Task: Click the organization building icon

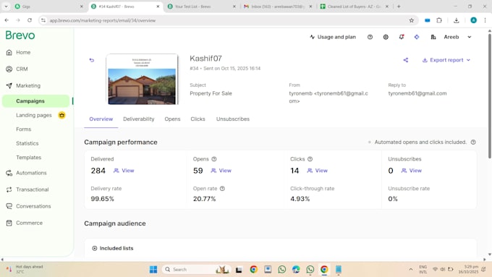Action: [433, 37]
